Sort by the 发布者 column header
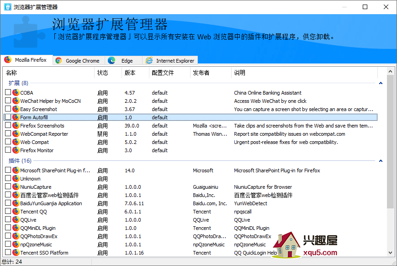 click(x=211, y=73)
